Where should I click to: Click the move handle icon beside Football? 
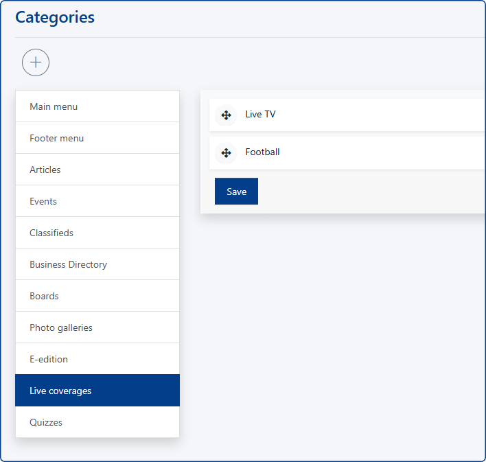pyautogui.click(x=226, y=152)
